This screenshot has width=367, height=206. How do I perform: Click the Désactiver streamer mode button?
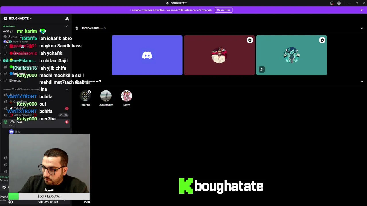point(223,10)
